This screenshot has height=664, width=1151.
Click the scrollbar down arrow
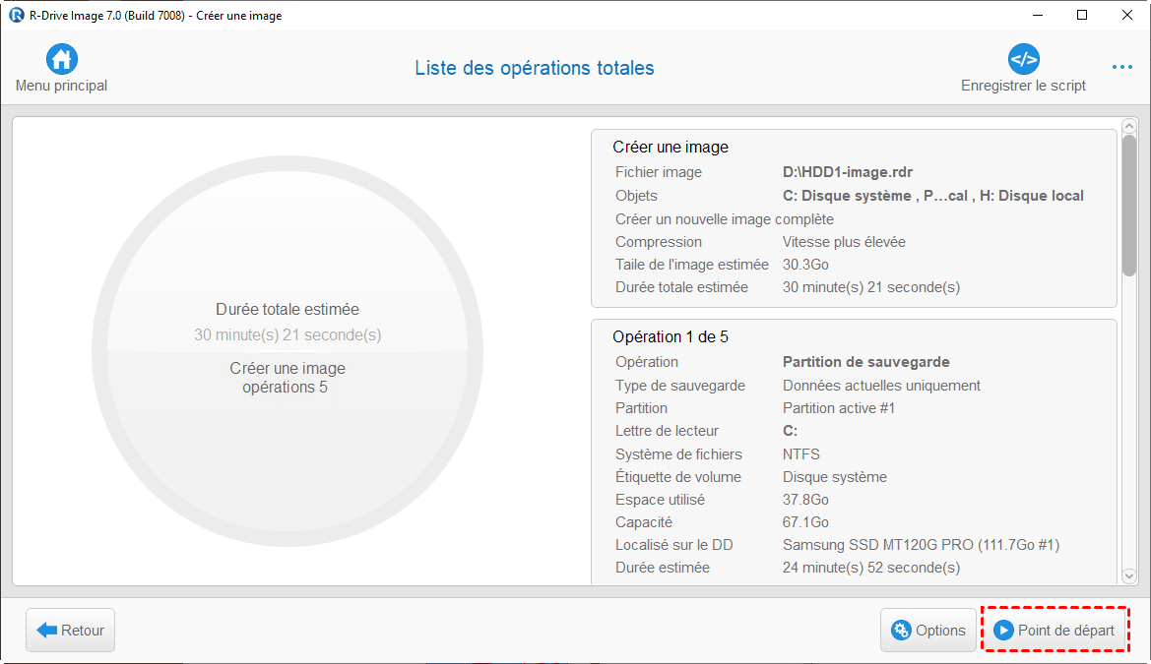pyautogui.click(x=1129, y=575)
